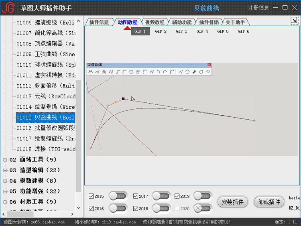Viewport: 301px width, 226px height.
Task: Show the GIF-6 tutorial
Action: click(x=244, y=31)
